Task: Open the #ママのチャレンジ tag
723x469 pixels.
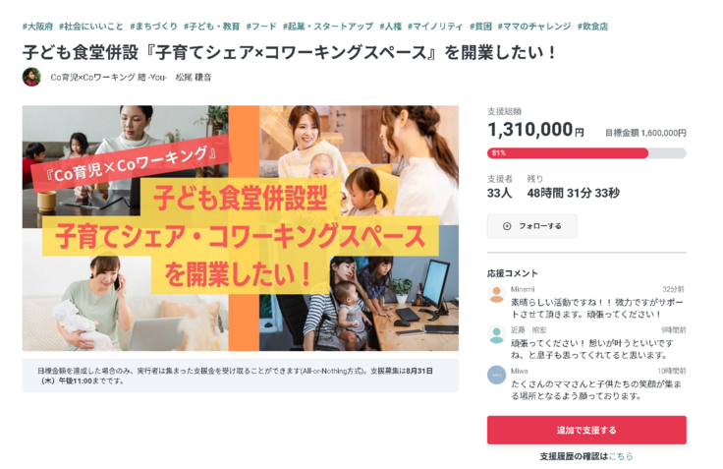Action: [534, 27]
